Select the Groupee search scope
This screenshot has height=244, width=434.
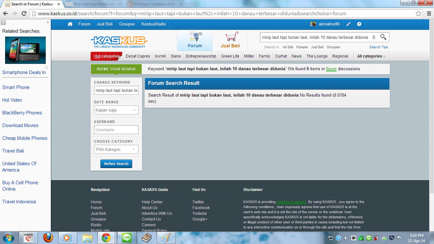coord(333,47)
